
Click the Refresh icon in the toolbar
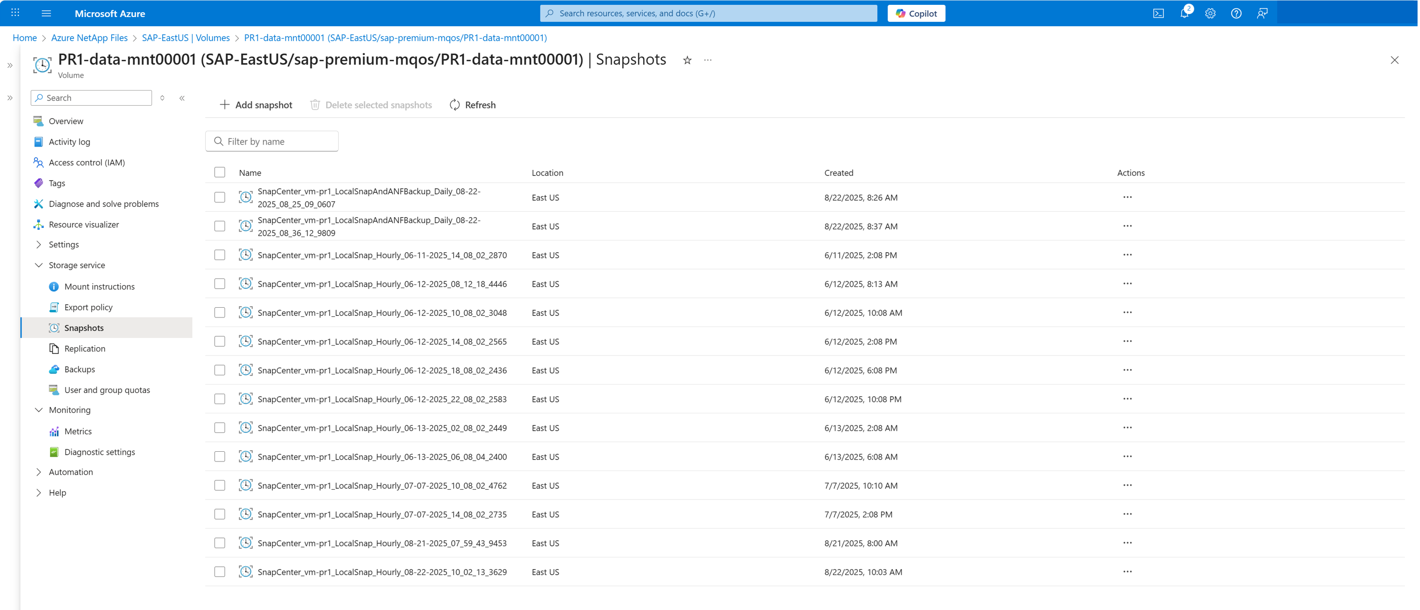(x=455, y=105)
